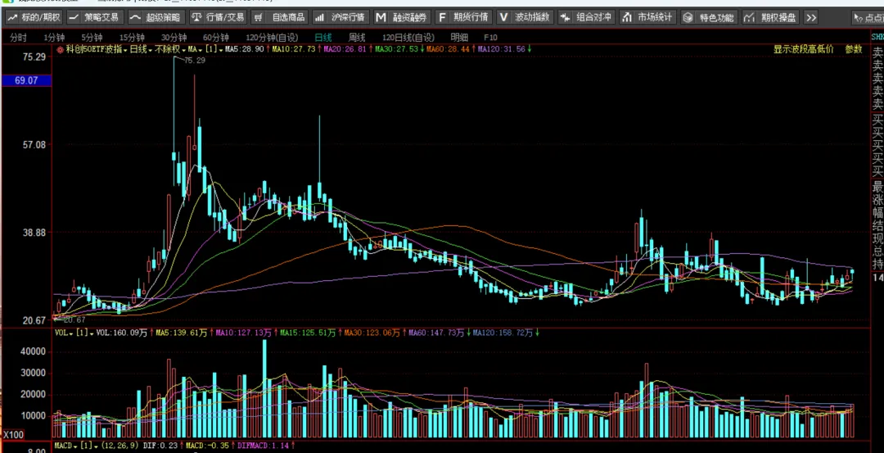The image size is (884, 453).
Task: Click the MA60:28.44 value text
Action: click(x=448, y=50)
